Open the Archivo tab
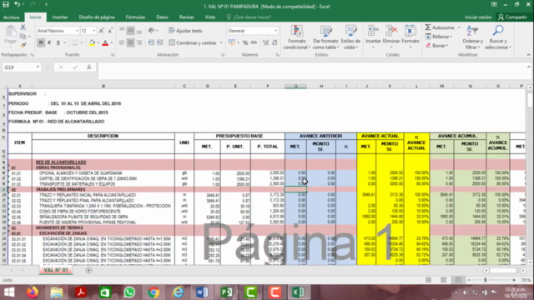This screenshot has height=300, width=534. pyautogui.click(x=12, y=17)
